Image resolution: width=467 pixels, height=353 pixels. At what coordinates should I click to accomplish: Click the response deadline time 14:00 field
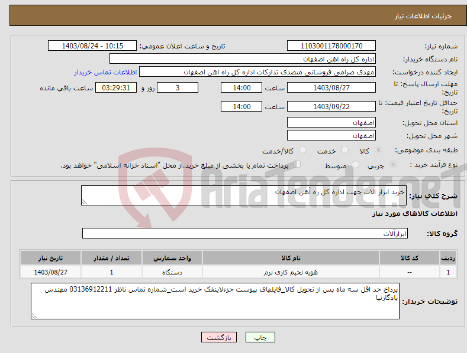coord(241,87)
